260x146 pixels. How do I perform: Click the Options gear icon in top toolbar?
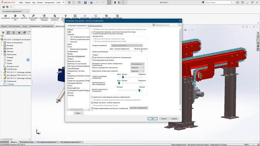coord(123,2)
